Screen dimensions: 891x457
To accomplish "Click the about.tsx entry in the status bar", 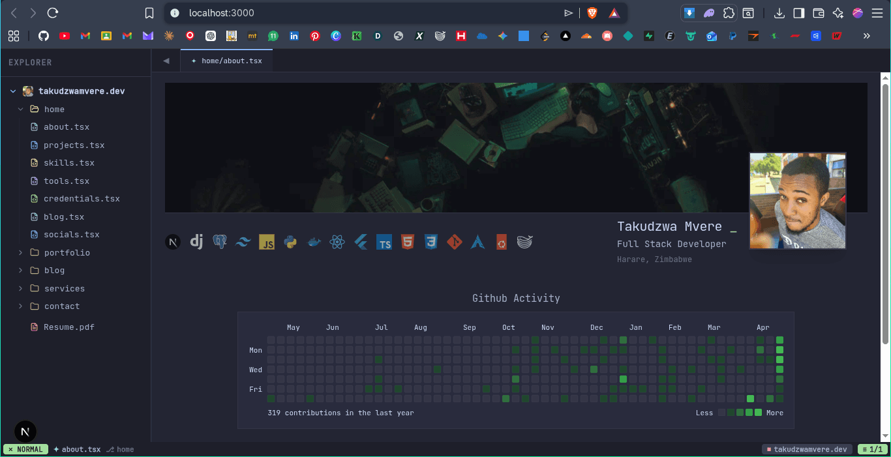I will click(x=77, y=449).
